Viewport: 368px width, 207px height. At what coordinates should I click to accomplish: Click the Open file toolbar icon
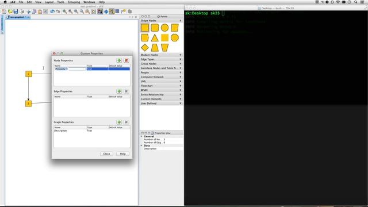click(10, 11)
